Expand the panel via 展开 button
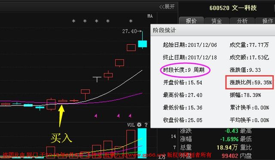 167,7
